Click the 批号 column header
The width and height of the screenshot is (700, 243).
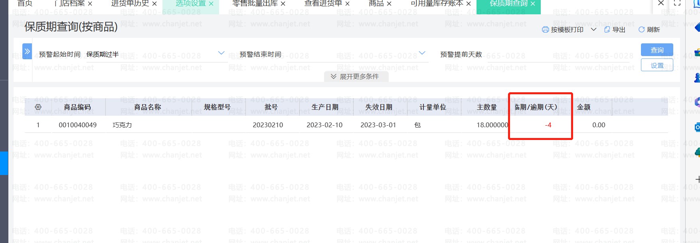(271, 107)
